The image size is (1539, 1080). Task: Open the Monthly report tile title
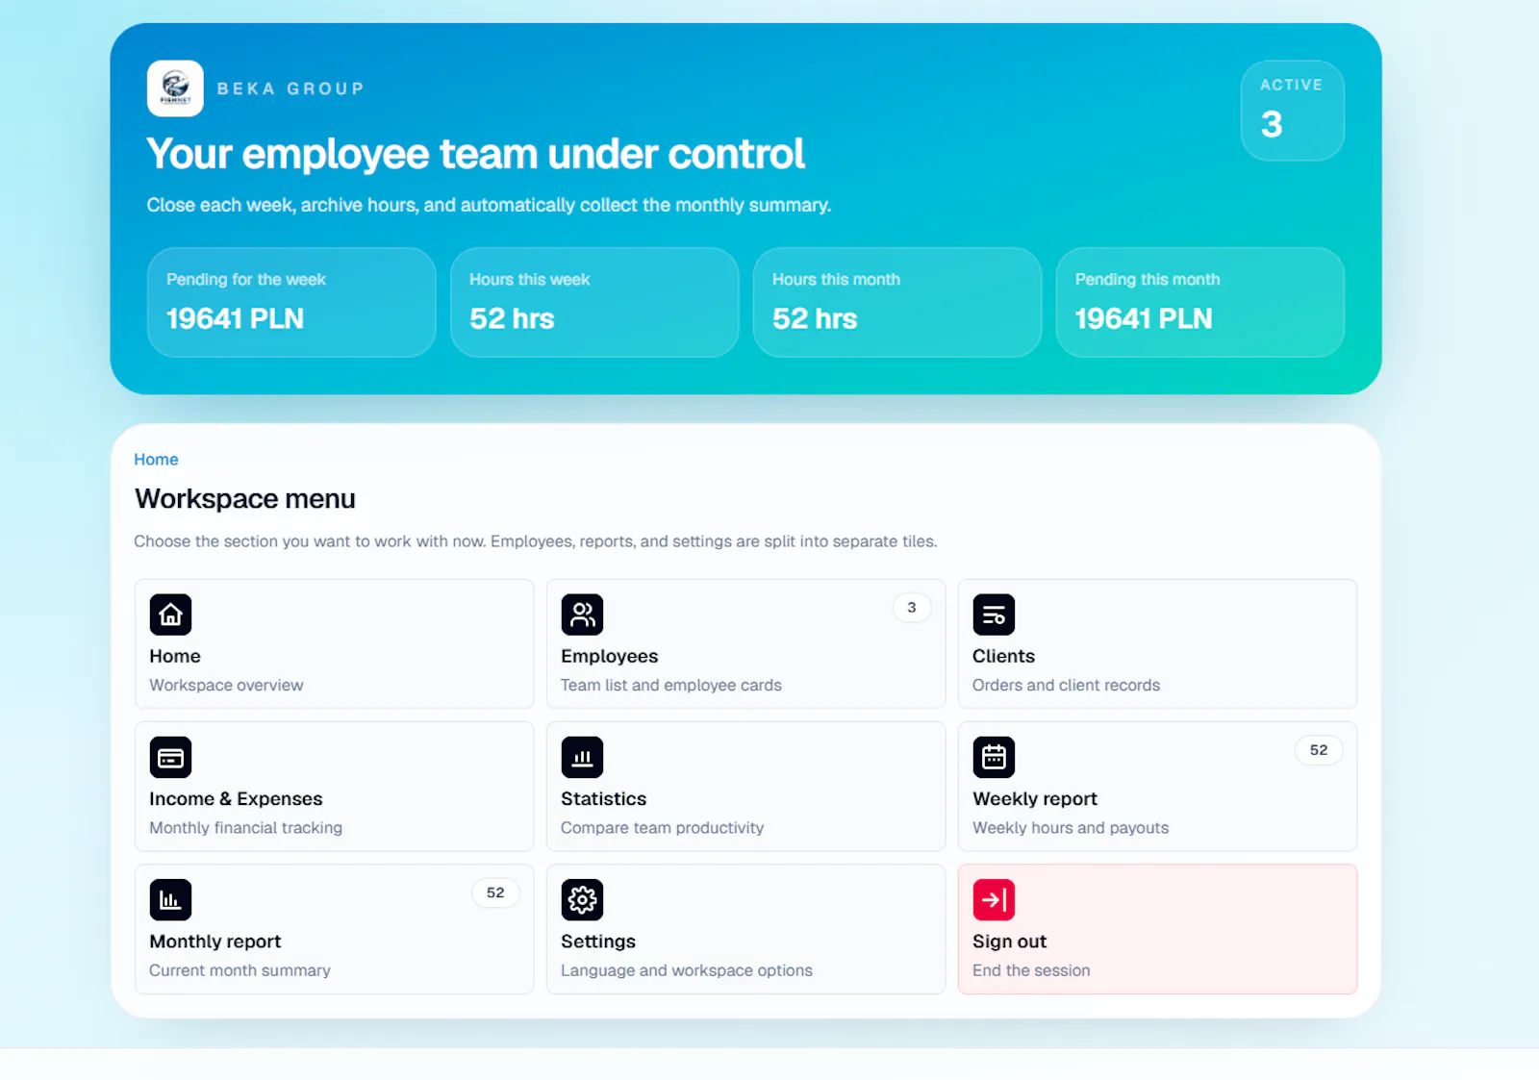click(x=214, y=942)
